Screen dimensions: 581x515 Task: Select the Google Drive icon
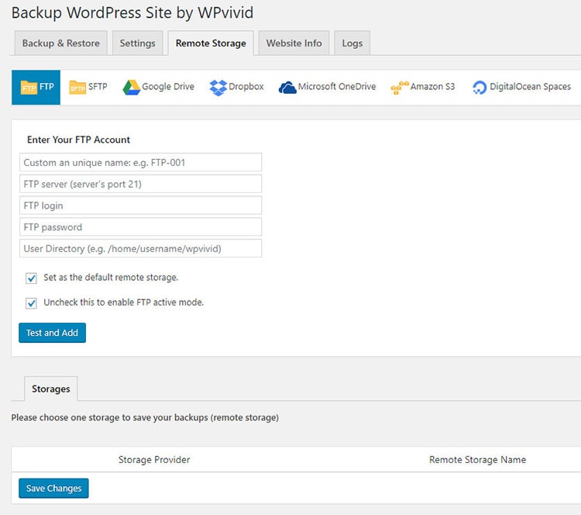131,88
